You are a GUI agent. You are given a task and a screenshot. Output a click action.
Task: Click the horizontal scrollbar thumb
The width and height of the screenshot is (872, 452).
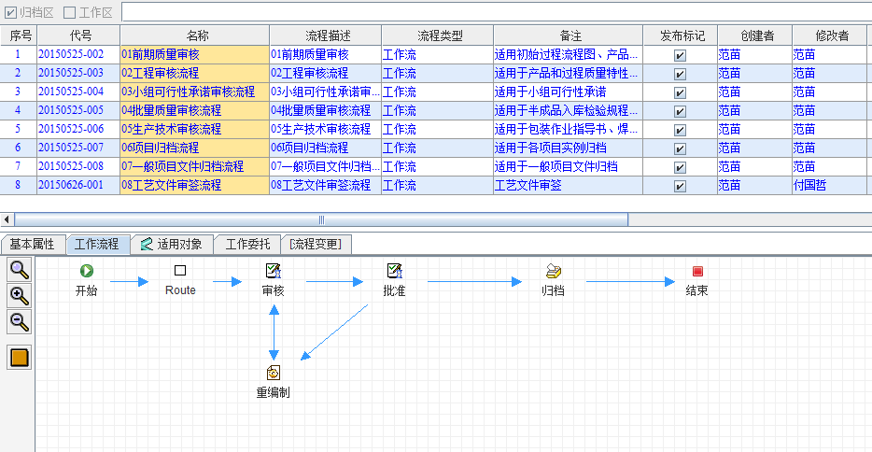coord(321,219)
